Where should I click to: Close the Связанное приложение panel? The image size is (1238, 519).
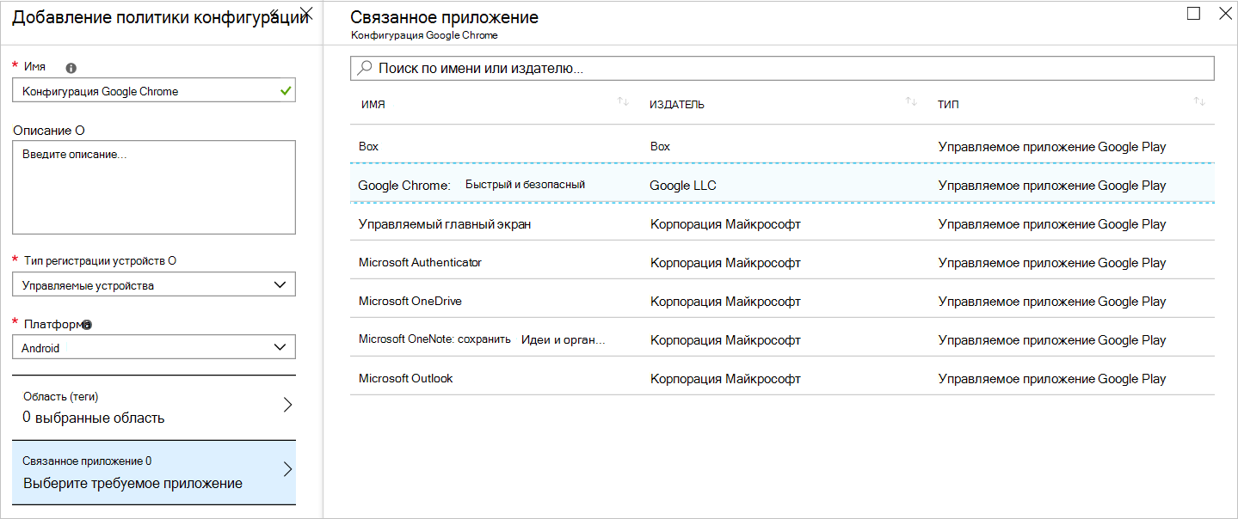tap(1225, 13)
